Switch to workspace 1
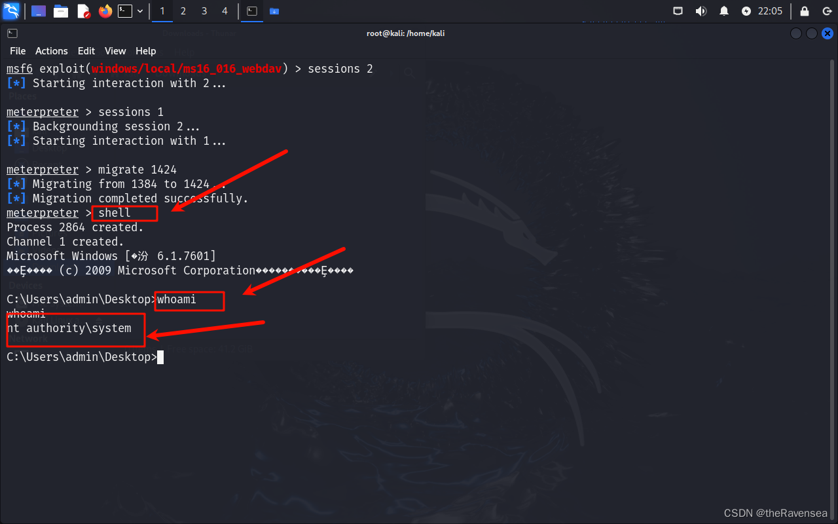The image size is (838, 524). point(162,11)
